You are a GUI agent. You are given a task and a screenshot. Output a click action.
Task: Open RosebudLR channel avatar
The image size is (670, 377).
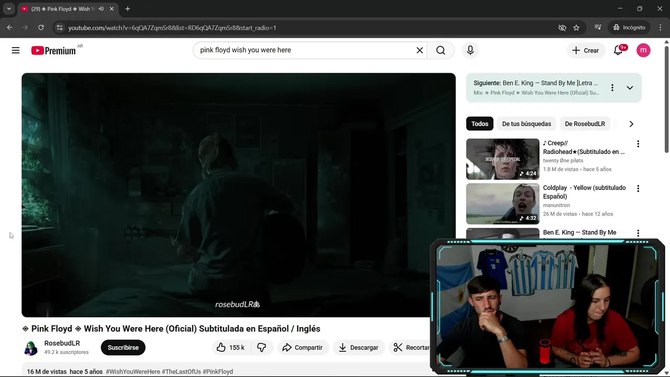tap(31, 348)
